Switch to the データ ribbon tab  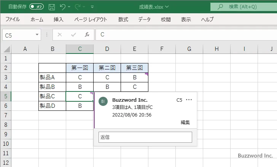pyautogui.click(x=144, y=19)
